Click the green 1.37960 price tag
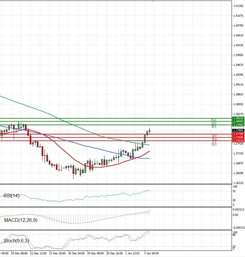The height and width of the screenshot is (257, 245). click(238, 124)
